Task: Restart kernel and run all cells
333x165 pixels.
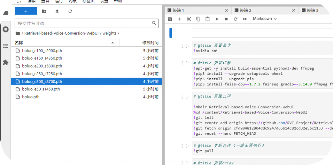Action: tap(245, 19)
